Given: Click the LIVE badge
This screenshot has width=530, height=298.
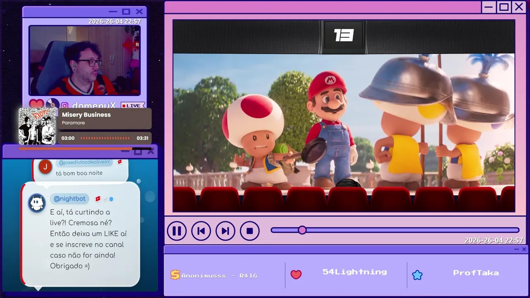Looking at the screenshot, I should [x=133, y=106].
